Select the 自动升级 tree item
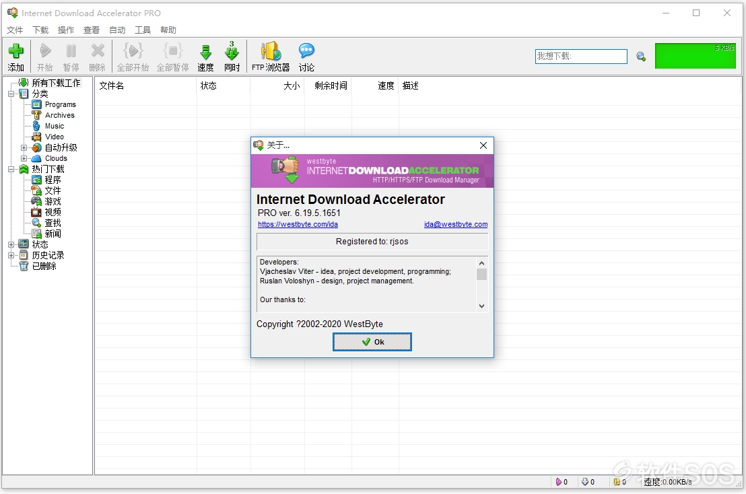Viewport: 746px width, 494px height. coord(61,147)
